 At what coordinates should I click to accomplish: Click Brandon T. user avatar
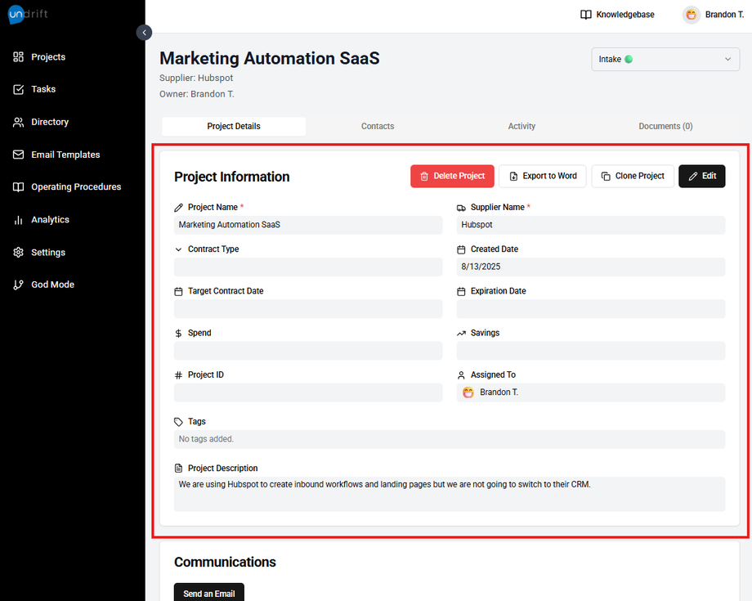pos(692,15)
